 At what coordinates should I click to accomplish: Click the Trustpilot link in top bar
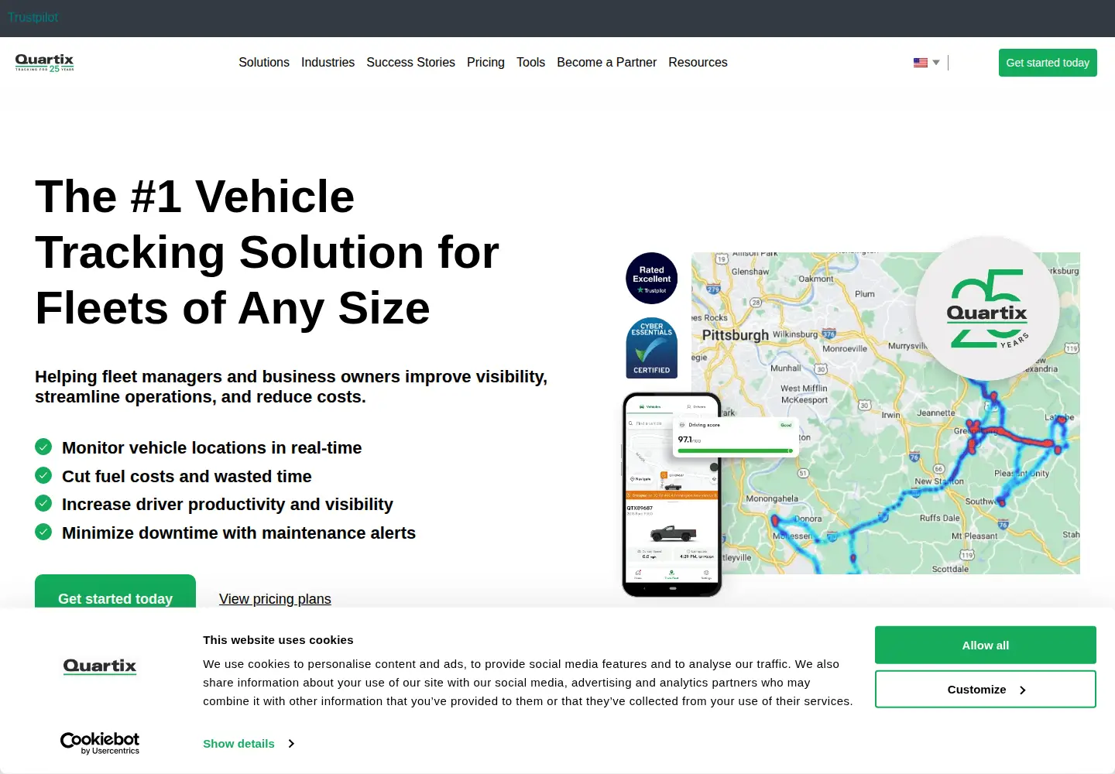tap(33, 17)
